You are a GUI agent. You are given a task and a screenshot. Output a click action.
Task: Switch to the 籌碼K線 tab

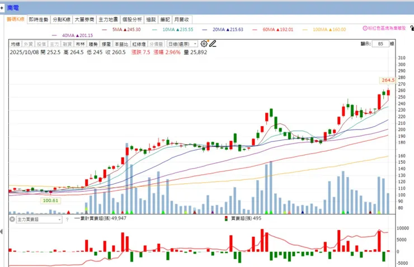(x=16, y=19)
